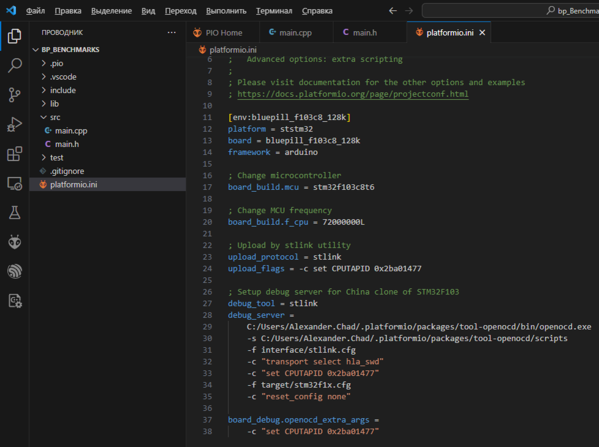Switch to the main.h tab

click(370, 32)
